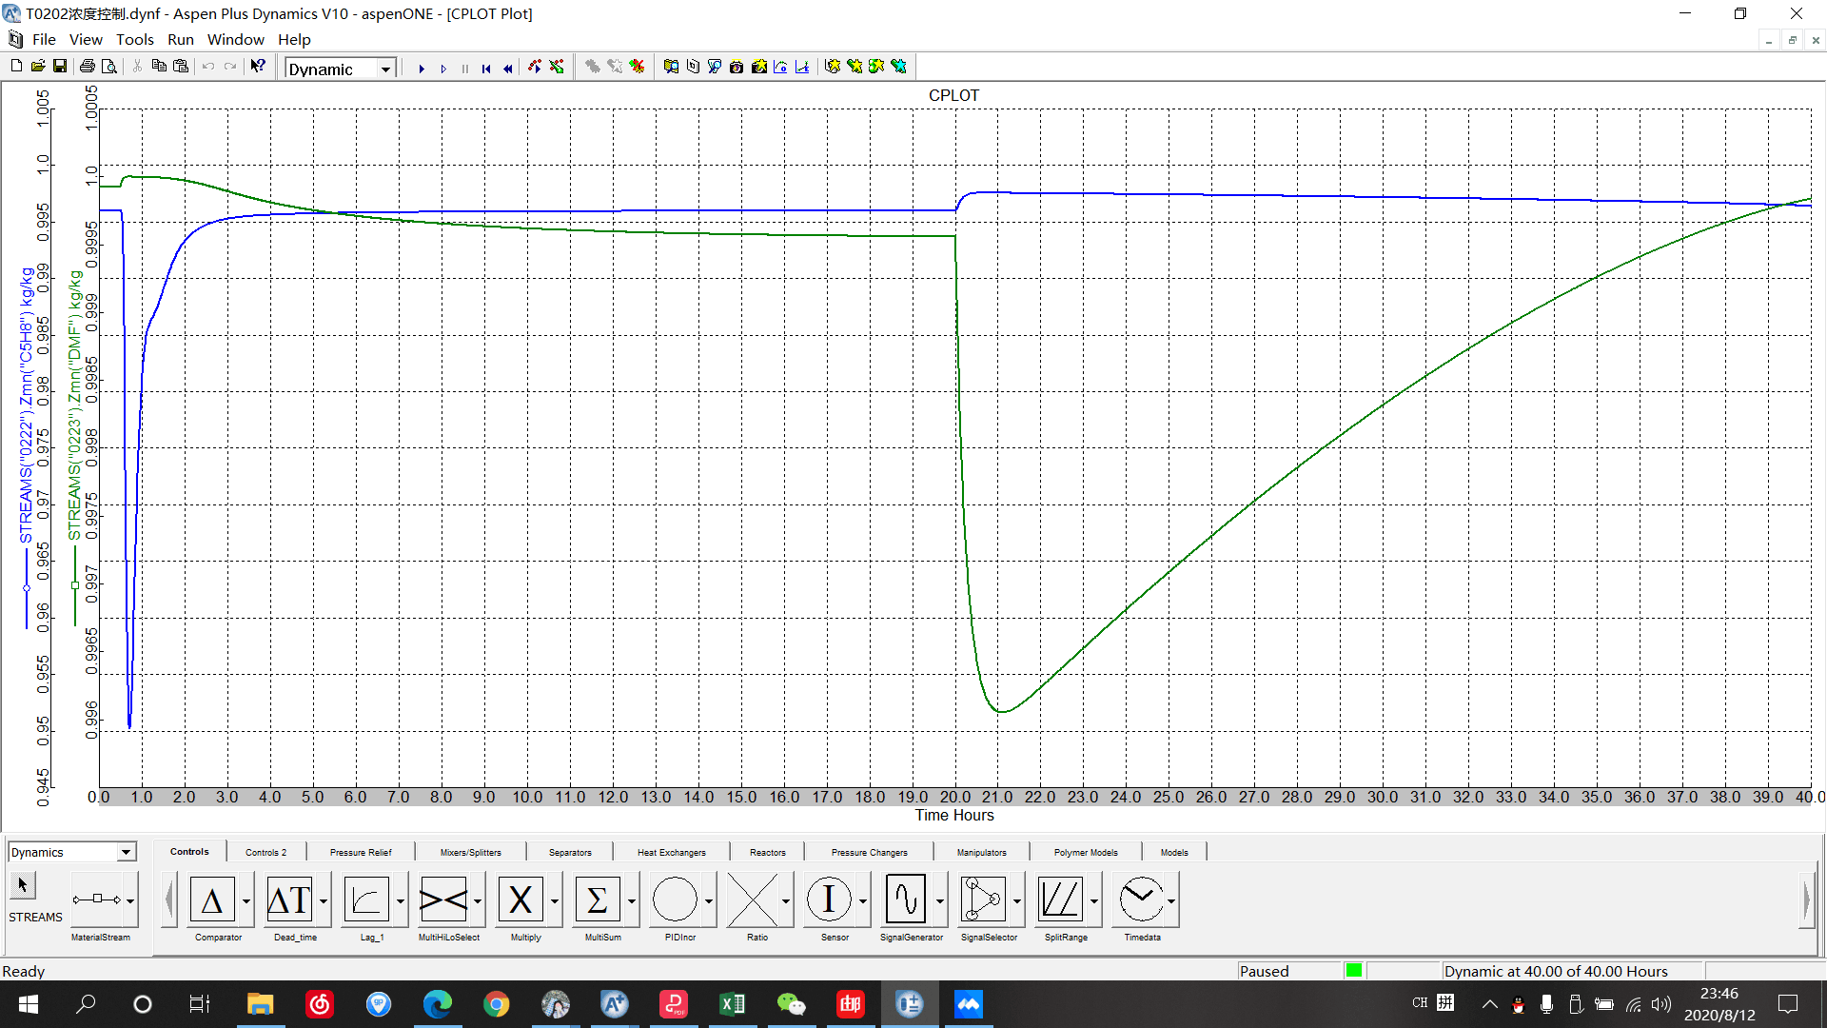Expand the MaterialStream type arrow
Viewport: 1827px width, 1028px height.
130,900
